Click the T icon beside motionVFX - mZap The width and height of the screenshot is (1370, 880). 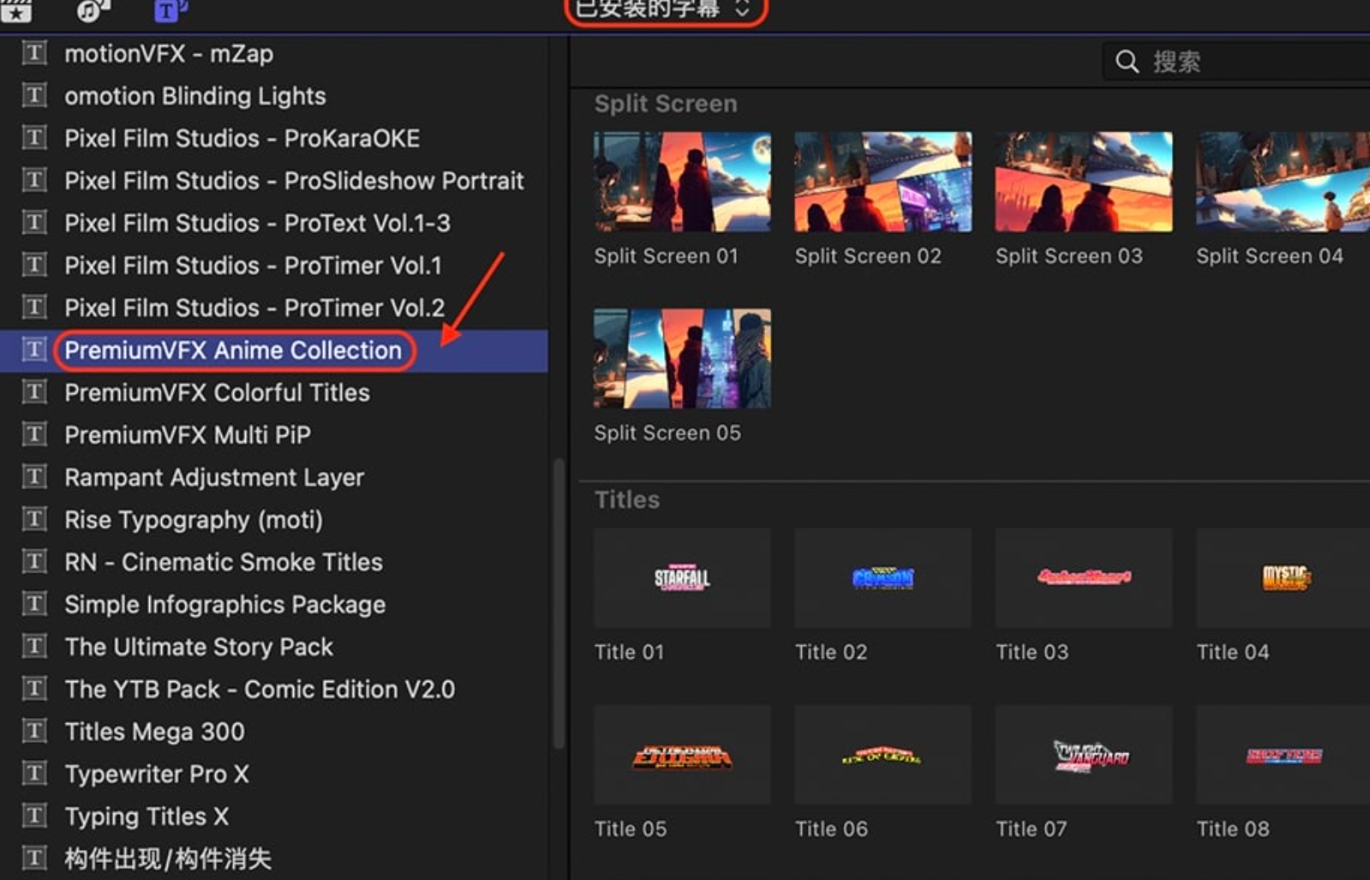[33, 53]
